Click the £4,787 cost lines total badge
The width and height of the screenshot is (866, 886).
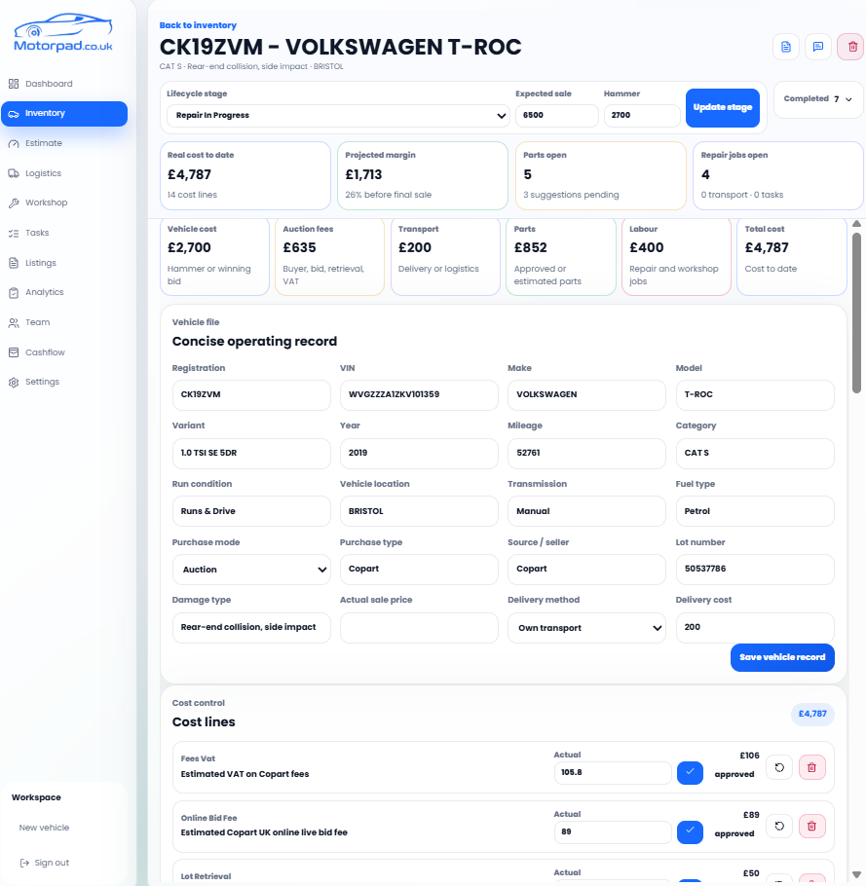pyautogui.click(x=812, y=715)
